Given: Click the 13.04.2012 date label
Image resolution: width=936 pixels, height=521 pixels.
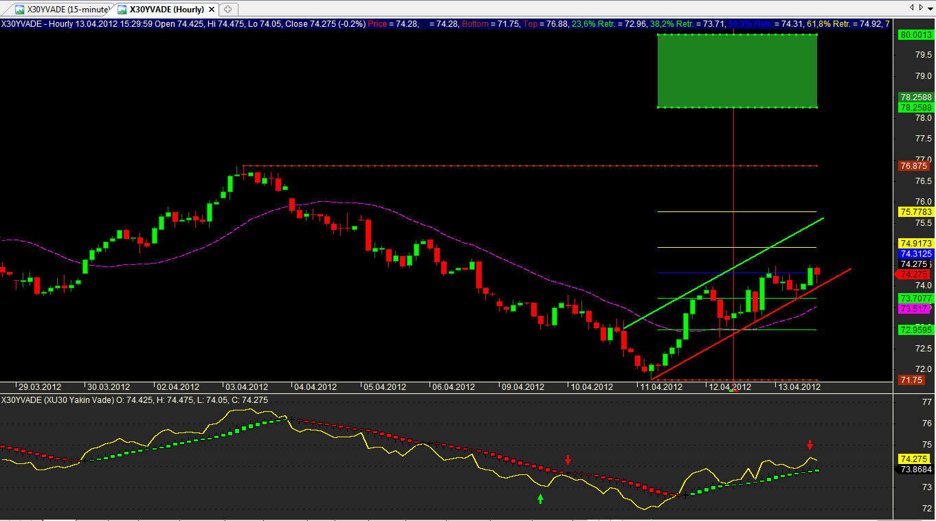Looking at the screenshot, I should (799, 387).
